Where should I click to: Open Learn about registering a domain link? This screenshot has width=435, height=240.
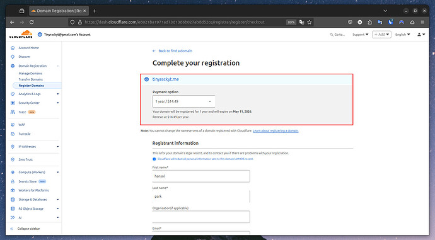[275, 130]
